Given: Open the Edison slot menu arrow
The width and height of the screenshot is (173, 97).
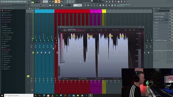Looking at the screenshot, I should (x=154, y=23).
